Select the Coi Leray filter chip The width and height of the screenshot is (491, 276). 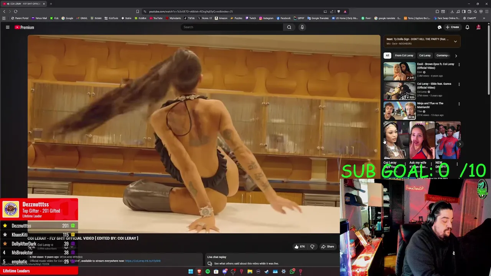(425, 56)
